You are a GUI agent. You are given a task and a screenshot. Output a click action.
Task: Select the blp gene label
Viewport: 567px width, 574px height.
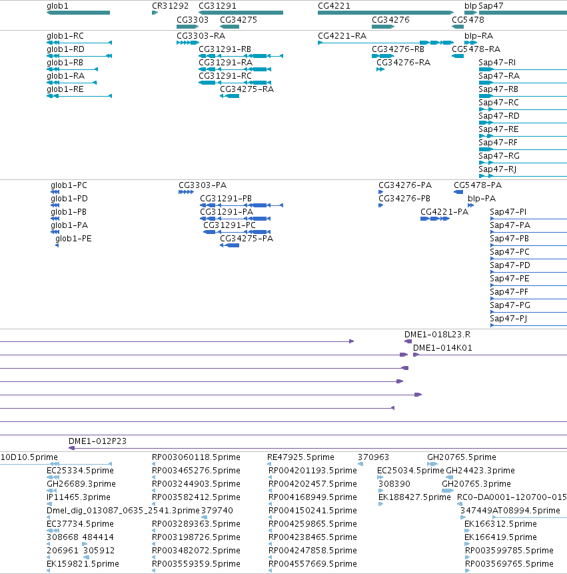tap(470, 6)
